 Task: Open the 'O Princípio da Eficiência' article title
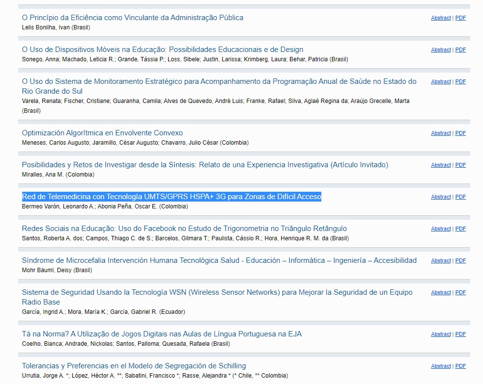[x=133, y=18]
